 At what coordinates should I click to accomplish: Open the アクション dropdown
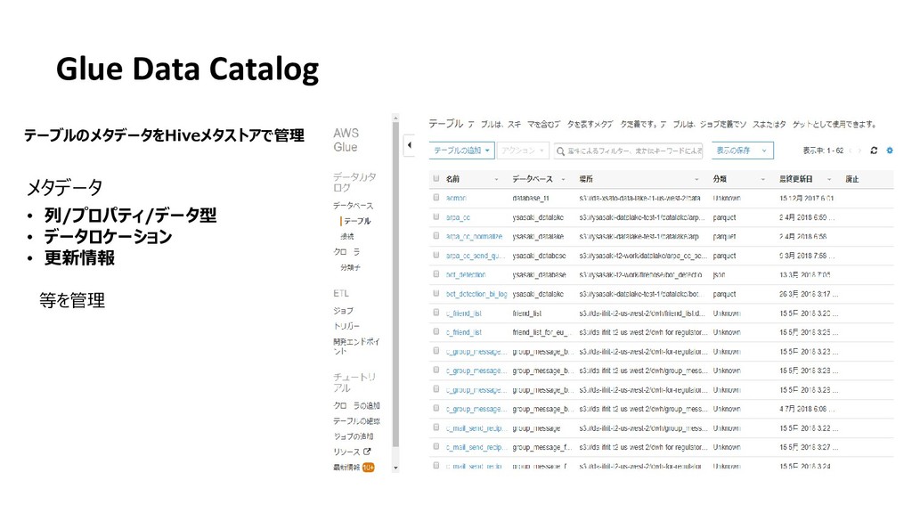click(x=522, y=151)
